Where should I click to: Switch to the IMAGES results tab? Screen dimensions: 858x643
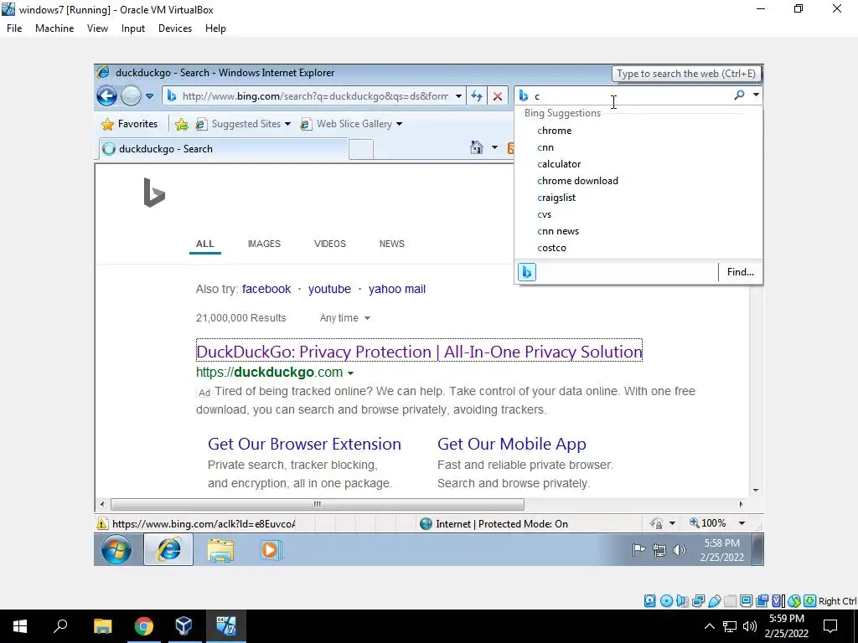(264, 244)
